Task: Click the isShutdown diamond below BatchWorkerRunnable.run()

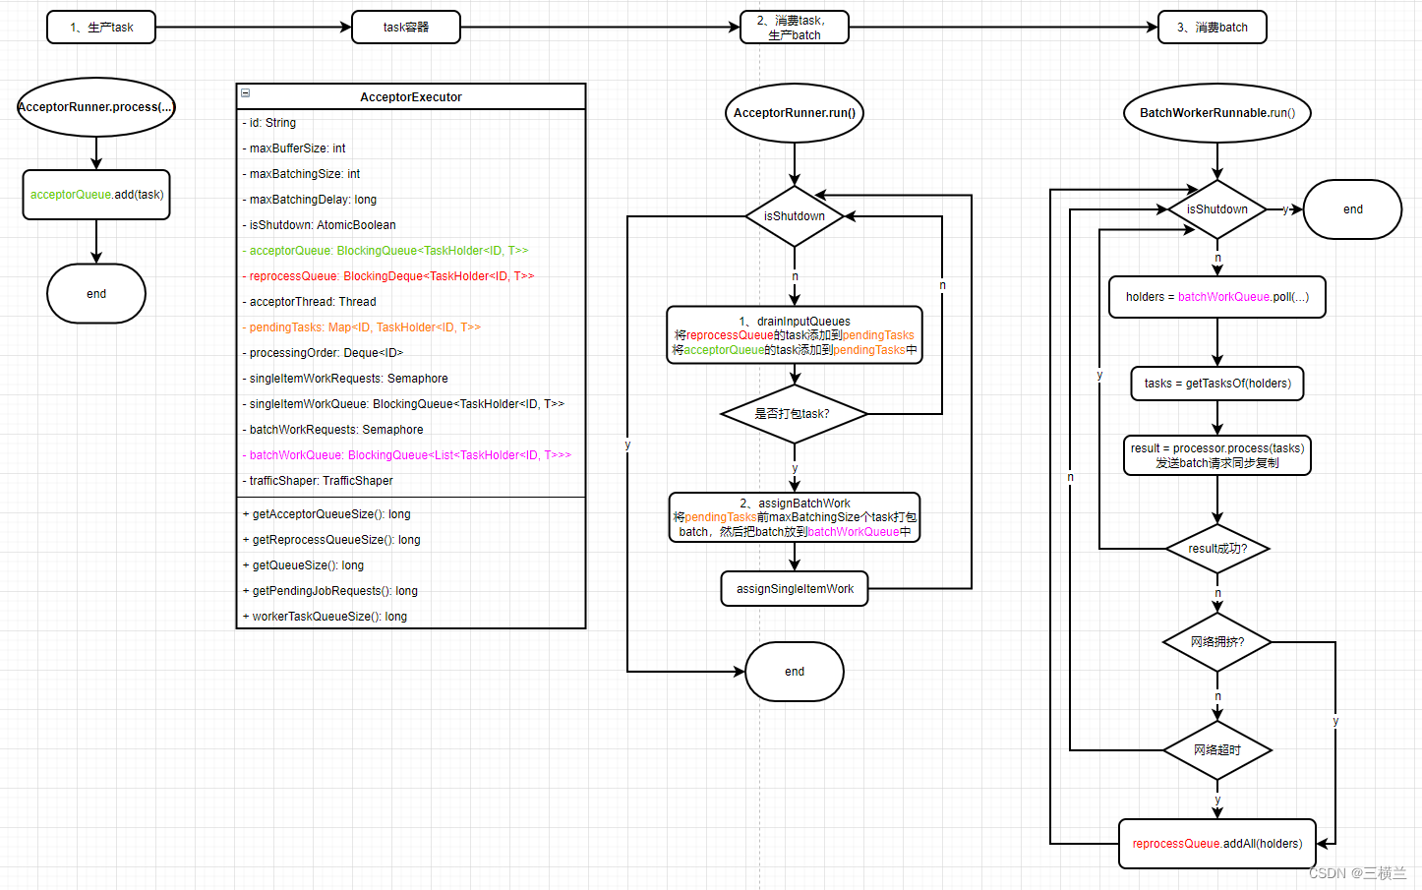Action: point(1217,209)
